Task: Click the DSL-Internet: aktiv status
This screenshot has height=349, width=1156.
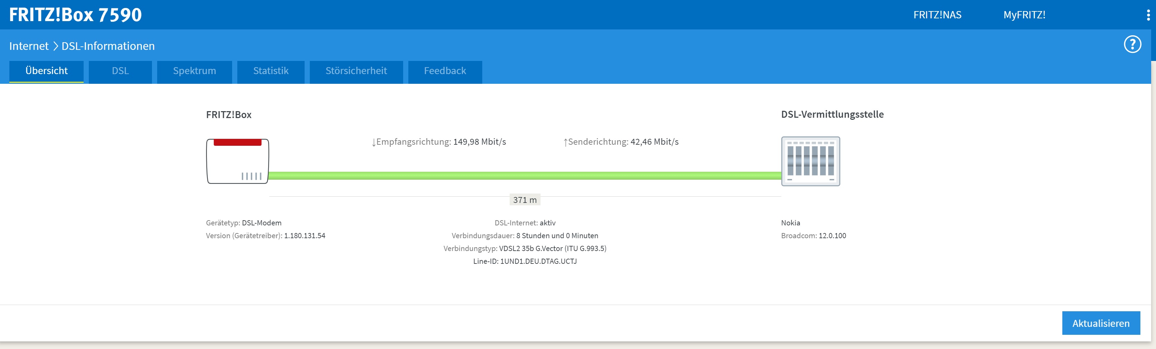Action: point(525,223)
